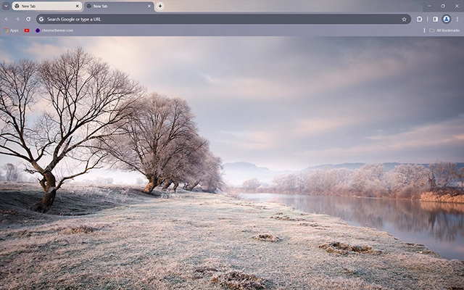Open the tab search dropdown arrow
Viewport: 464px width, 290px height.
pyautogui.click(x=6, y=6)
